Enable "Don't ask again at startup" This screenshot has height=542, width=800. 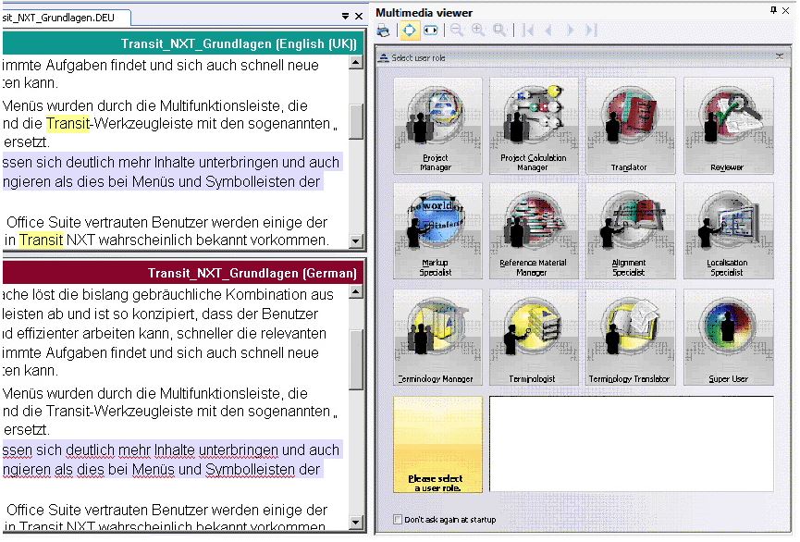pos(398,520)
